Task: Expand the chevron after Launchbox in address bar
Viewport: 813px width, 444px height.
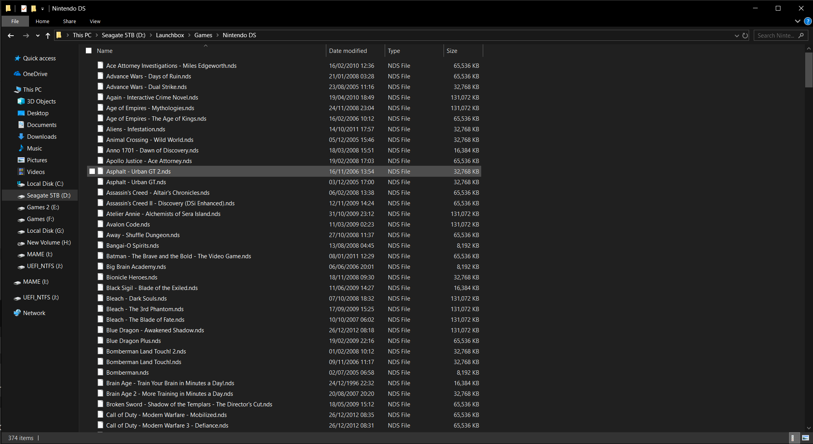Action: 189,35
